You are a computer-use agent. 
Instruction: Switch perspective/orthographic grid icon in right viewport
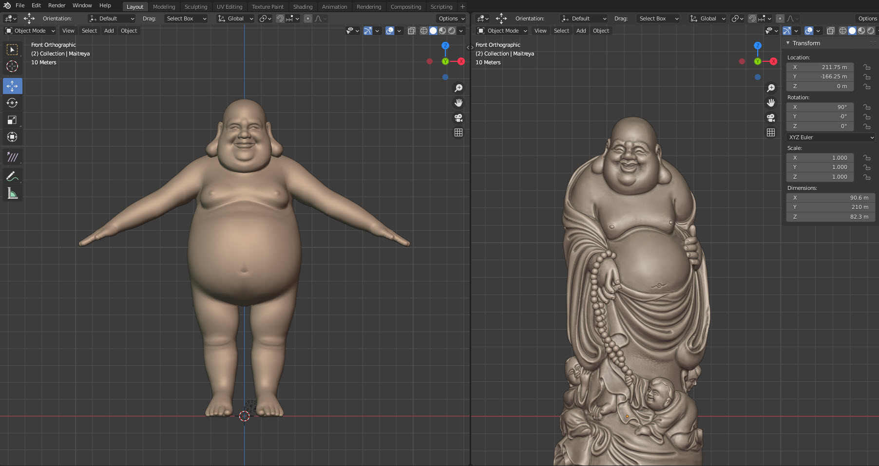(771, 132)
